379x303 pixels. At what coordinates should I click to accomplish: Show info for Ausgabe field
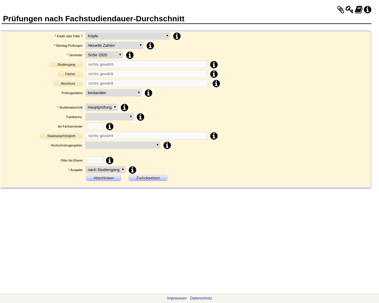tap(132, 170)
